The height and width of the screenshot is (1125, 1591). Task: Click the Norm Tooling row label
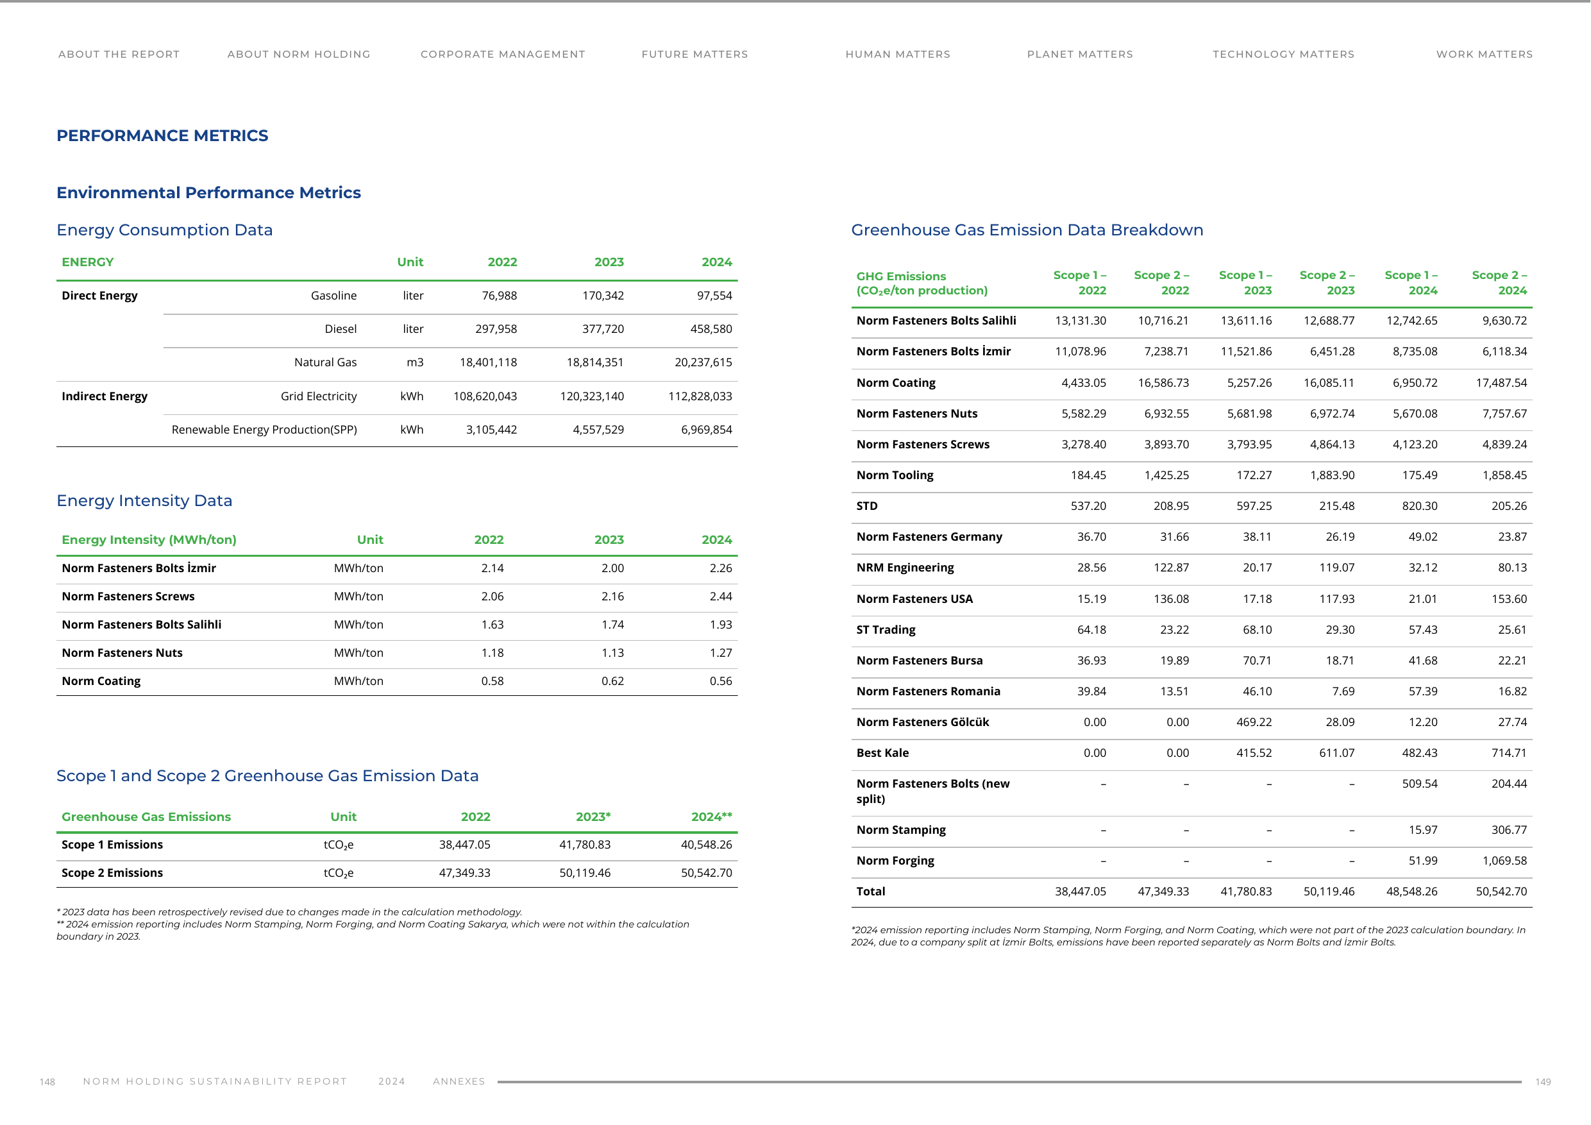pyautogui.click(x=895, y=475)
